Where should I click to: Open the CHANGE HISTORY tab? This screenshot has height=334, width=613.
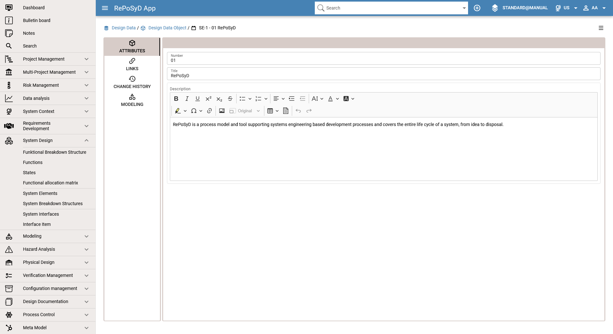coord(132,82)
